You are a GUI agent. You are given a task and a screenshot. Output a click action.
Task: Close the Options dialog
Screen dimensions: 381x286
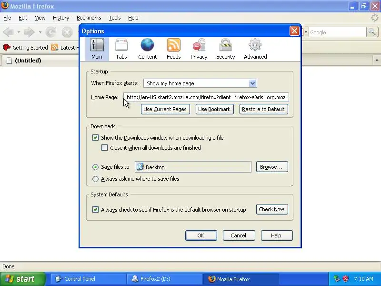click(x=294, y=31)
